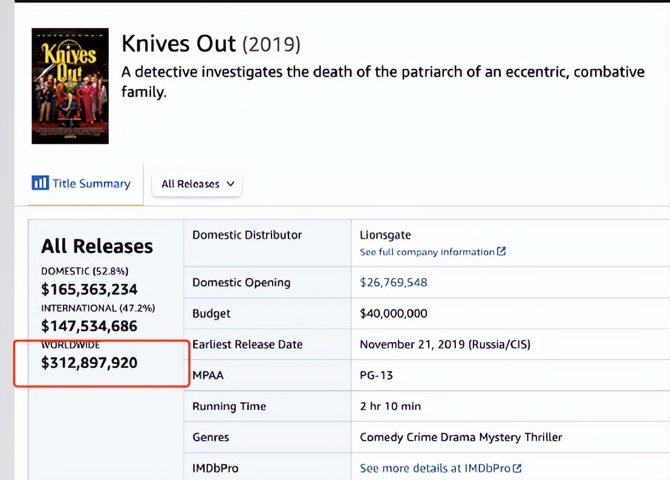Click the Lionsgate distributor name
The image size is (670, 480).
(x=386, y=235)
